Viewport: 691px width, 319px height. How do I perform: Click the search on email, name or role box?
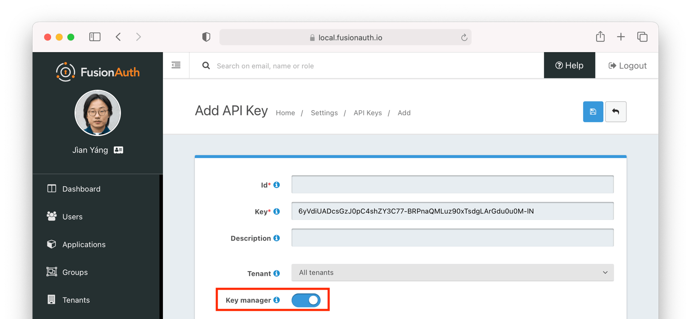(x=367, y=66)
